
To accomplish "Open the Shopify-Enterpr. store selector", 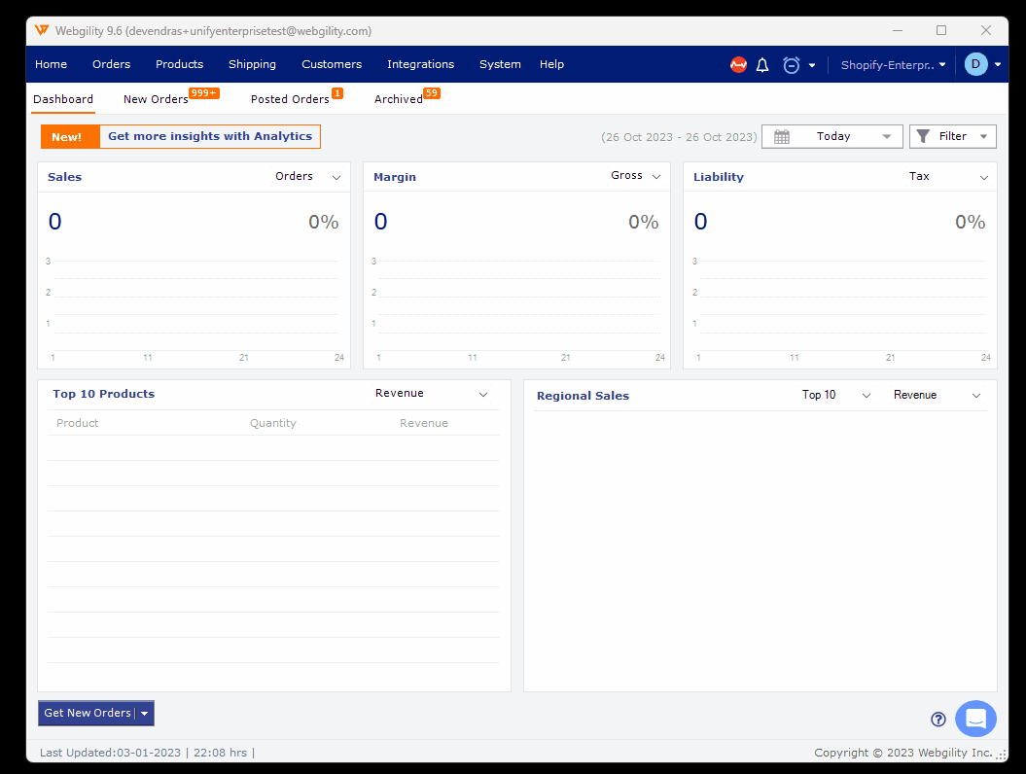I will pos(893,65).
